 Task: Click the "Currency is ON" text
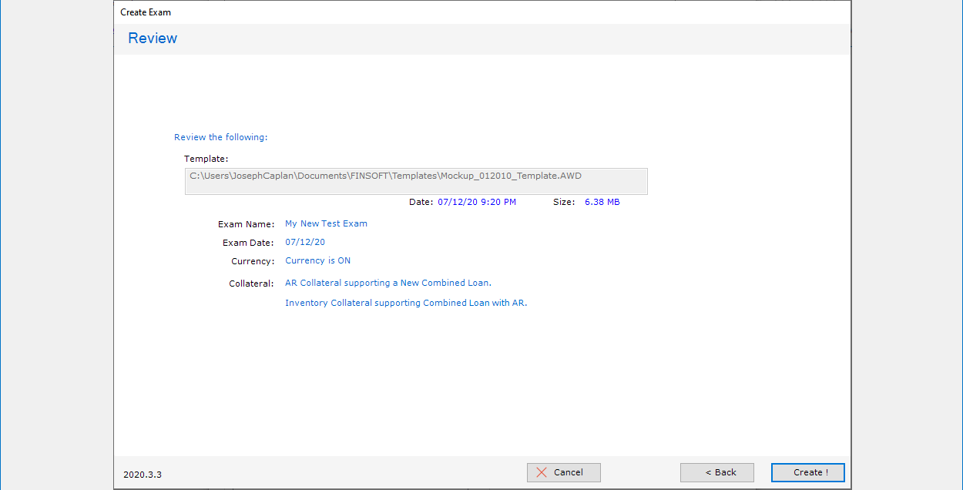(x=317, y=260)
